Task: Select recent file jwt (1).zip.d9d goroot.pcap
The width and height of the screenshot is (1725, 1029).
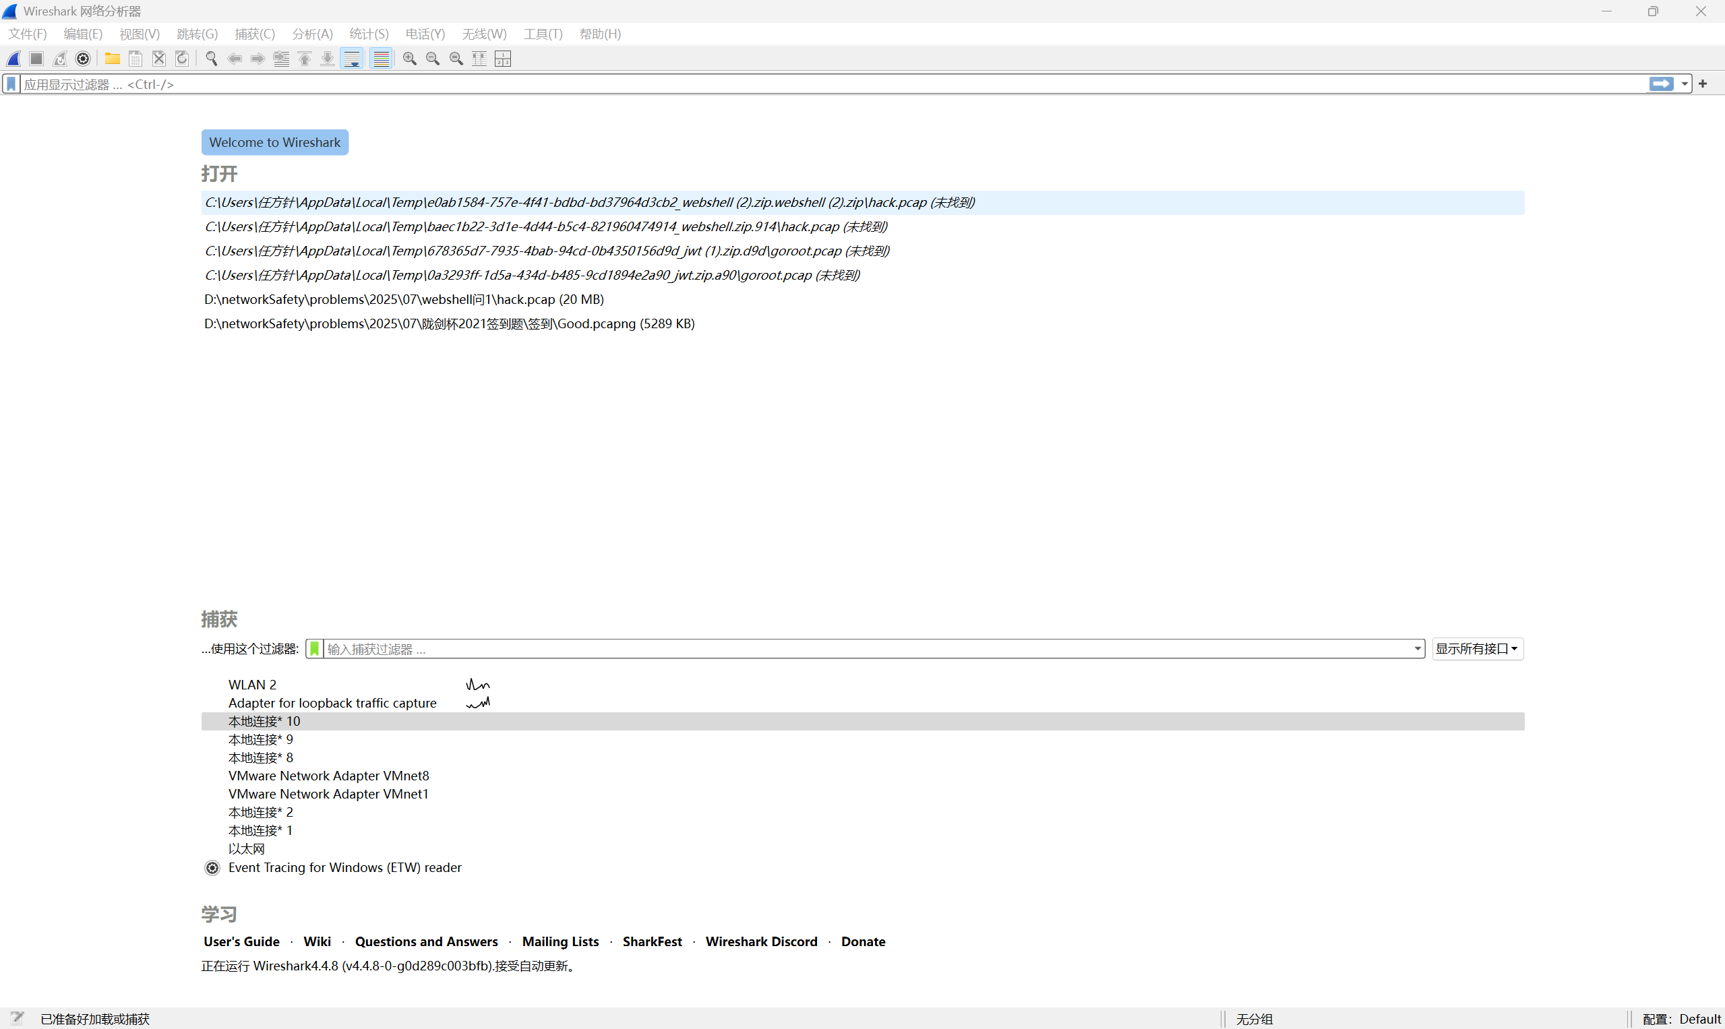Action: 863,251
